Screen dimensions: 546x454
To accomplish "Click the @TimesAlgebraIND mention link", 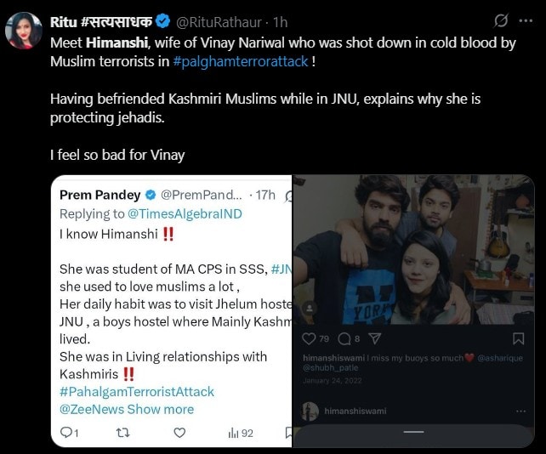I will [x=185, y=213].
